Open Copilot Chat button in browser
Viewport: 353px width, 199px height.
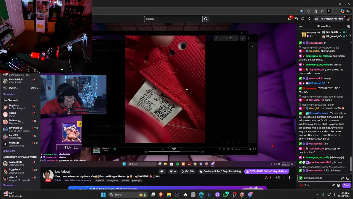click(346, 11)
